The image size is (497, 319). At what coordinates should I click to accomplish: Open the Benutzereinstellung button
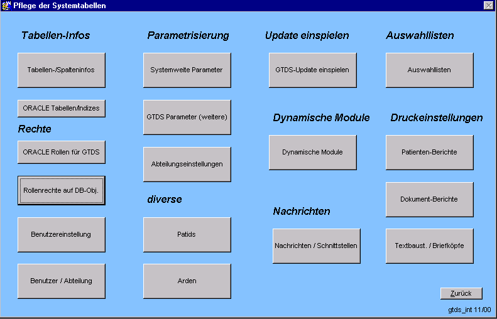tap(61, 234)
